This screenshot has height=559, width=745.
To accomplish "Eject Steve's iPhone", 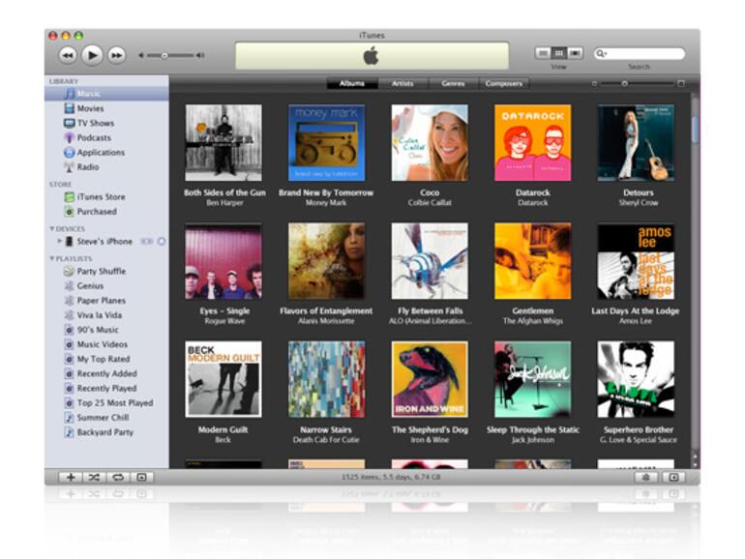I will tap(162, 241).
